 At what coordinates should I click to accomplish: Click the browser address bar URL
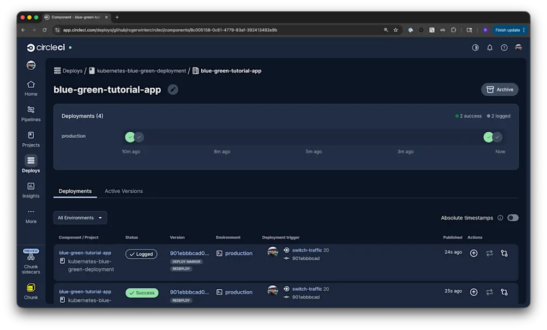(170, 30)
